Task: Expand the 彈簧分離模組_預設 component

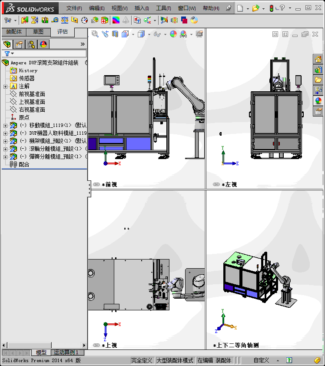Action: [x=5, y=157]
